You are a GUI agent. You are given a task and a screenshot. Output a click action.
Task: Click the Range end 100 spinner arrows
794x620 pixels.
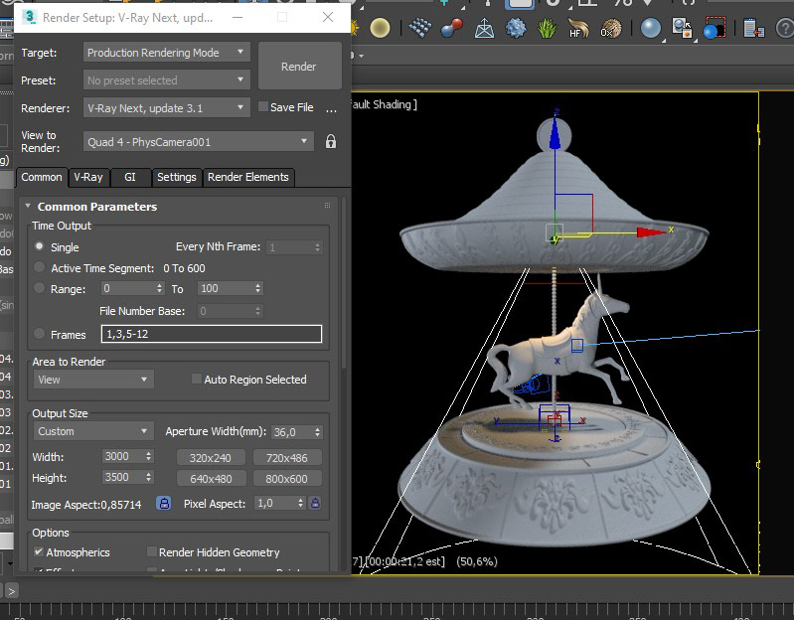pyautogui.click(x=257, y=288)
